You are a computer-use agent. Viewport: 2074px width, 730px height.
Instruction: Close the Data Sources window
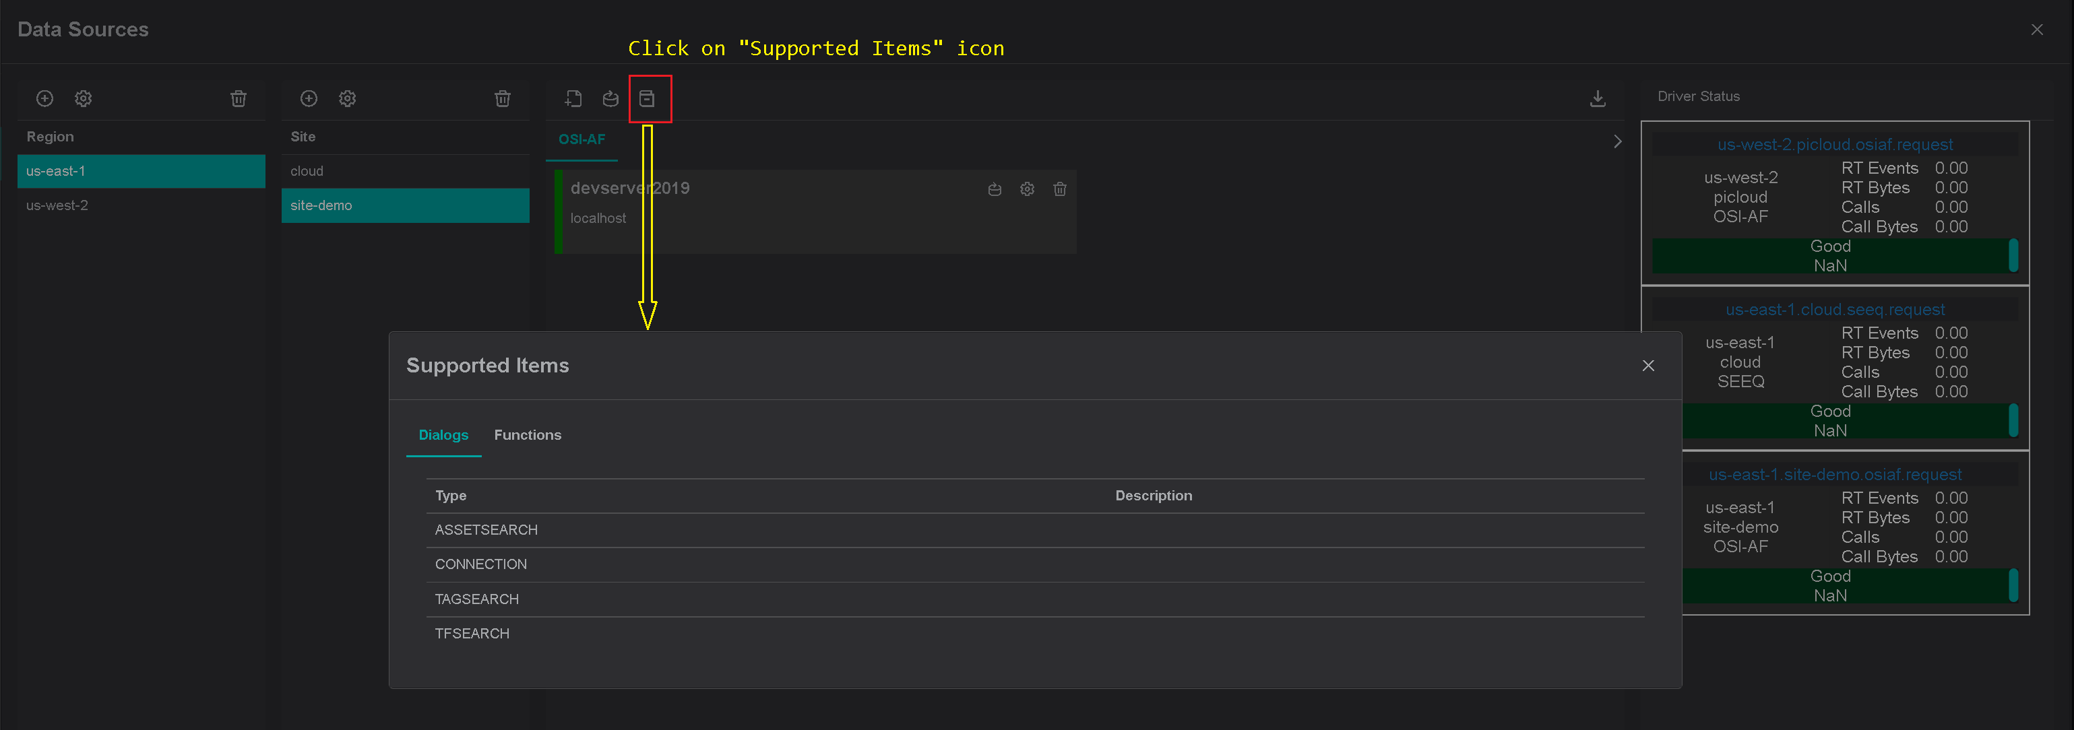click(2037, 30)
